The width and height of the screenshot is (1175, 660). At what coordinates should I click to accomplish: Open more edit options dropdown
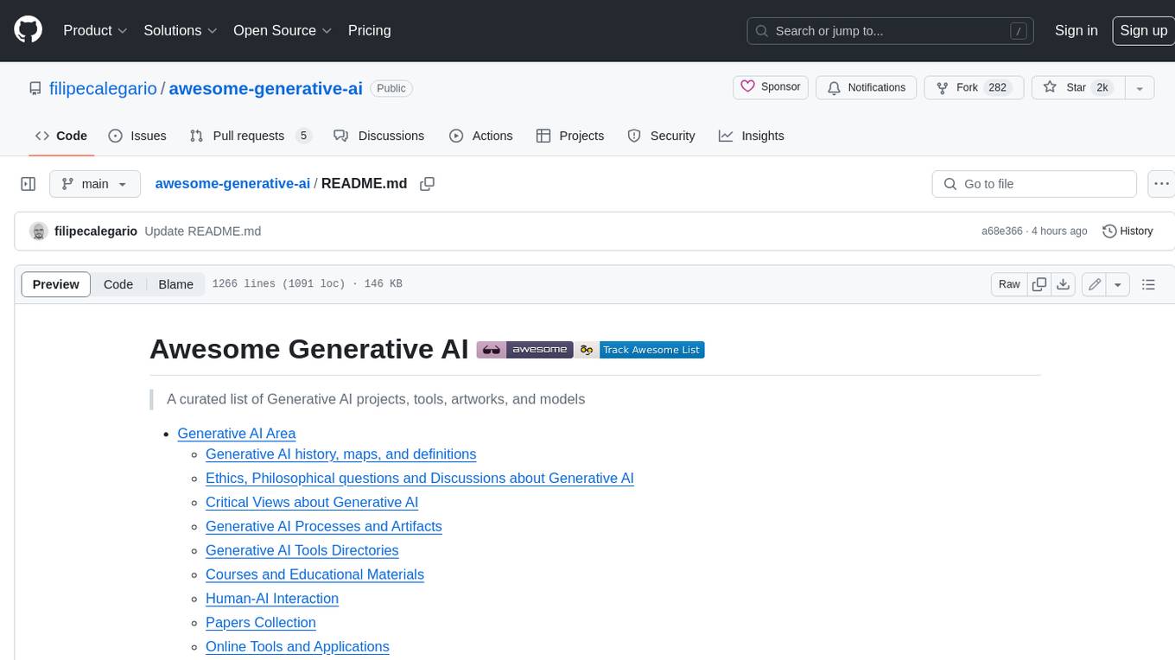click(x=1118, y=284)
